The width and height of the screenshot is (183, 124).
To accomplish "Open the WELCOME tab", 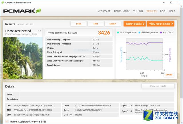I will point(104,11).
